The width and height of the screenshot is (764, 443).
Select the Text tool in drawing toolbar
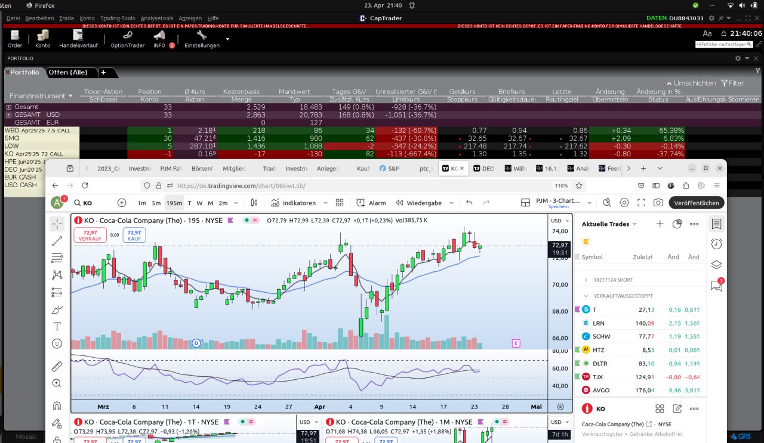[x=57, y=326]
